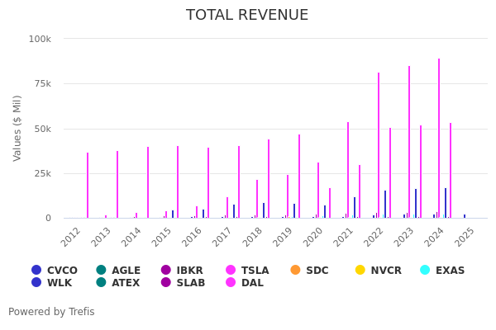
Task: Select the tallest magenta bar near 2024
Action: [439, 139]
